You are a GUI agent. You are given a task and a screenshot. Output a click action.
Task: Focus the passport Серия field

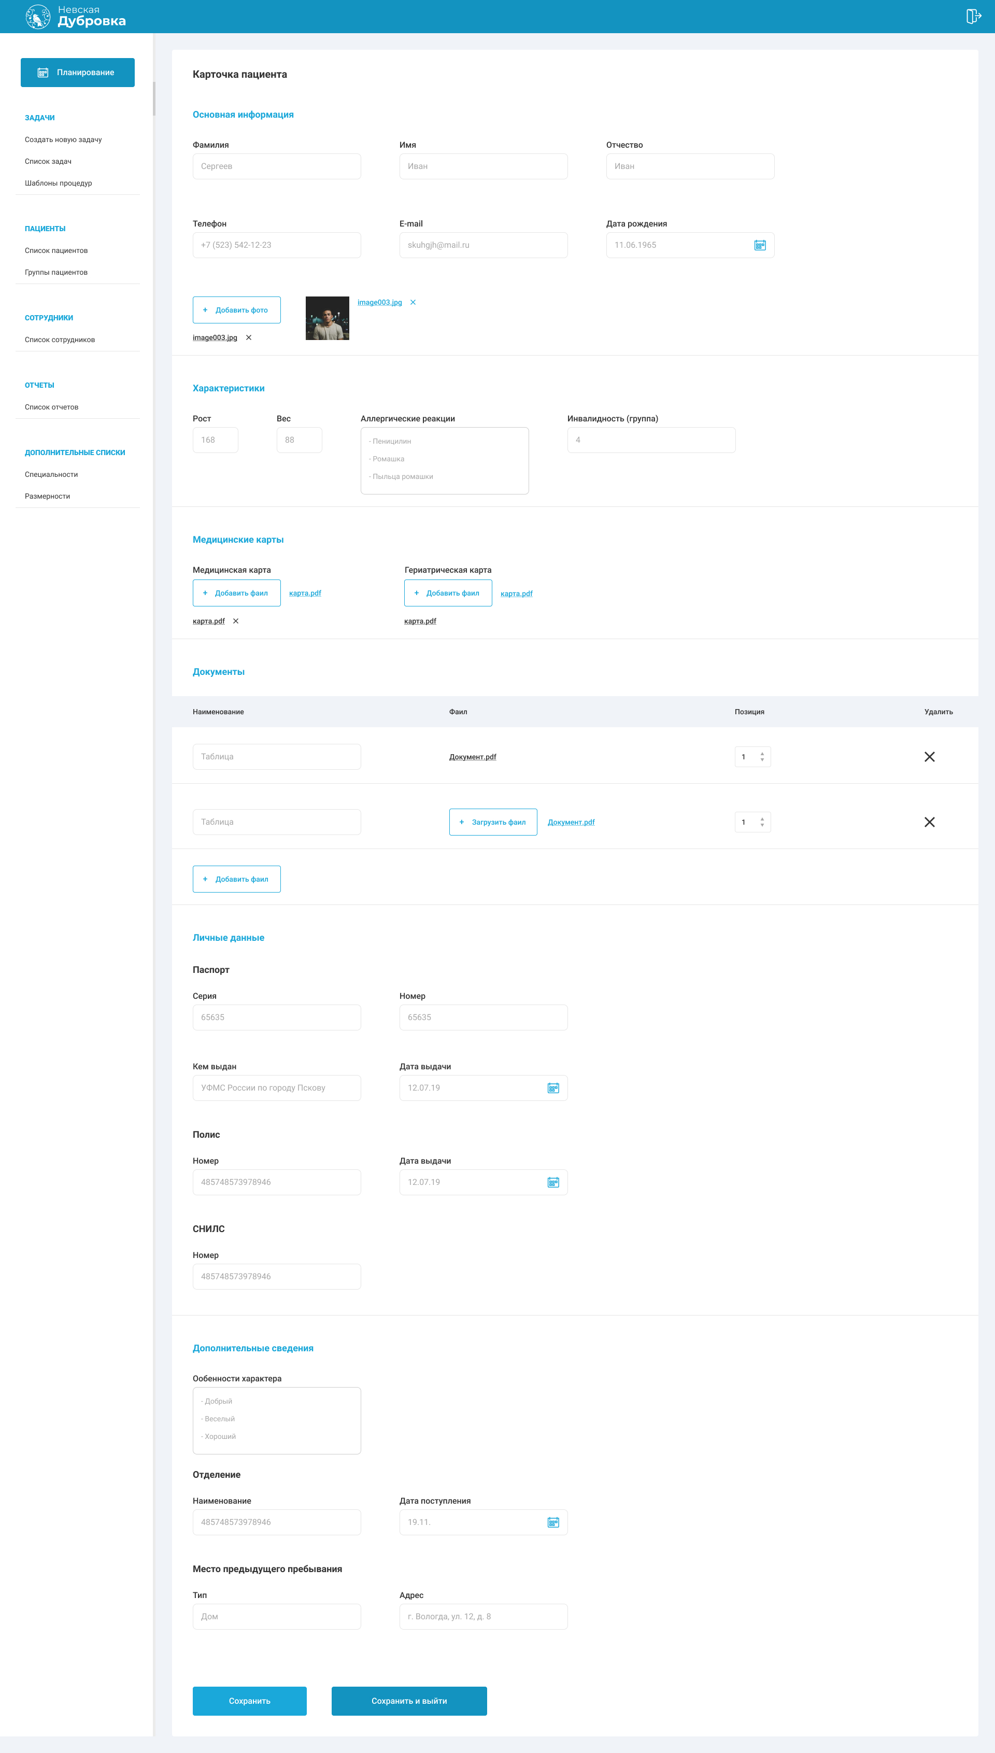coord(277,1017)
